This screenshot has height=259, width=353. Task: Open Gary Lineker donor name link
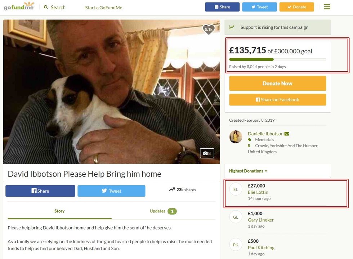coord(260,220)
